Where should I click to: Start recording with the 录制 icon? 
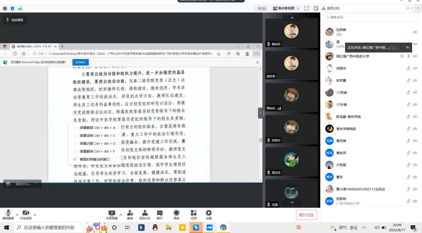176,215
